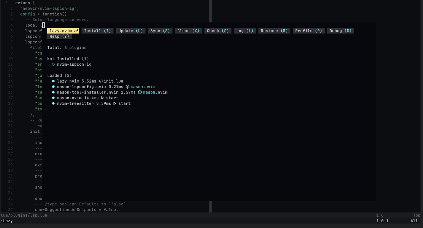Expand details for the lazy.nvim plugin
This screenshot has width=423, height=228.
[67, 81]
